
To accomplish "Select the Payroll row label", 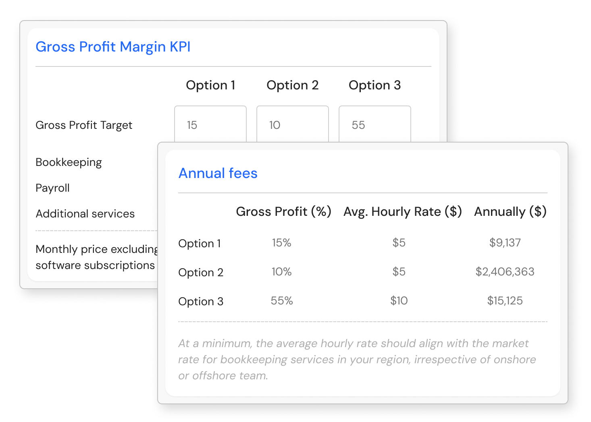I will (52, 188).
